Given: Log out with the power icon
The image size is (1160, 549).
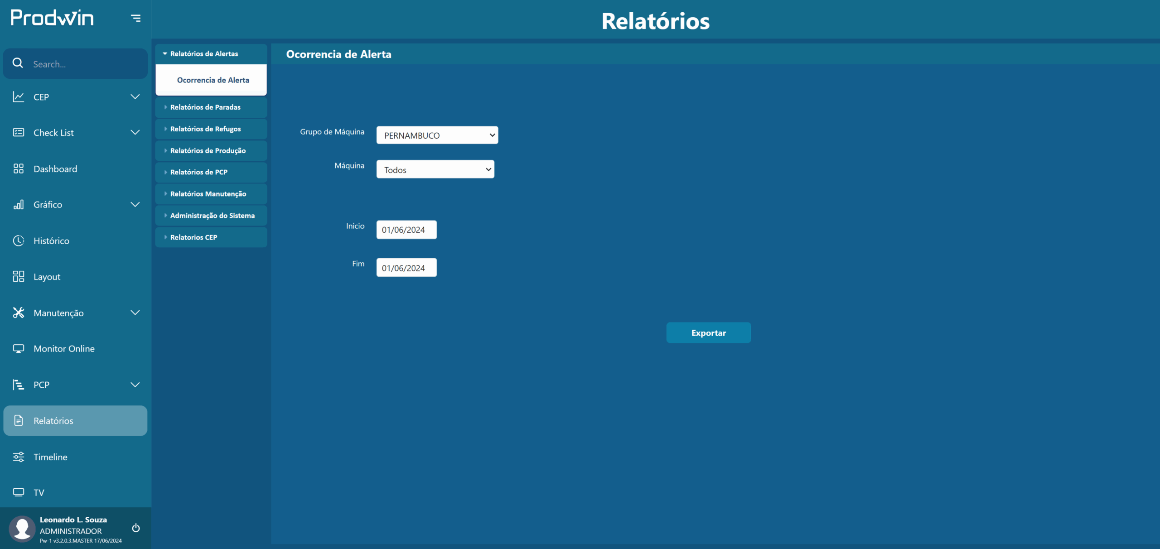Looking at the screenshot, I should [135, 528].
